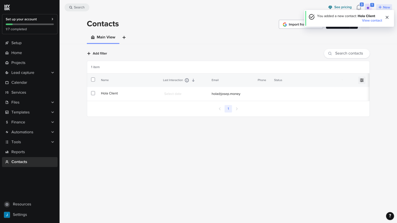397x223 pixels.
Task: Expand Files submenu chevron
Action: 53,102
